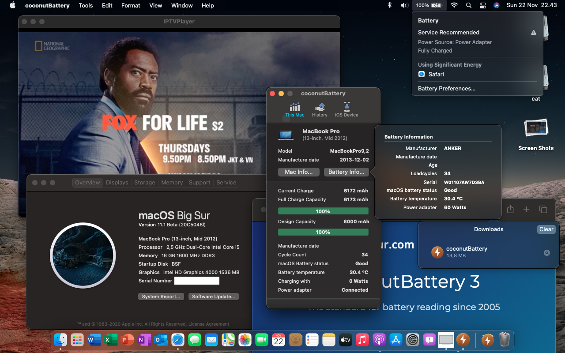Click the Wi-Fi icon in menu bar
Screen dimensions: 565x353
pos(454,5)
